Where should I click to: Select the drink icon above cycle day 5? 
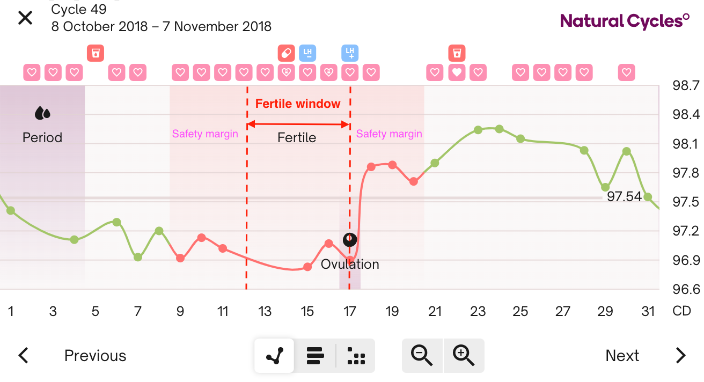(95, 53)
